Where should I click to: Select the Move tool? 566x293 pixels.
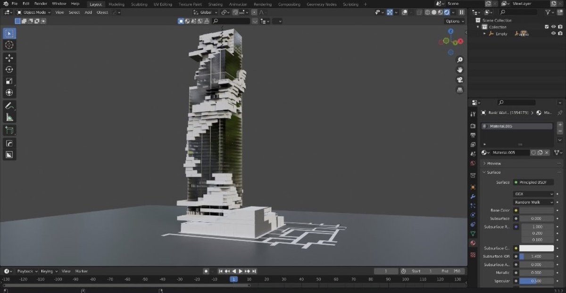tap(9, 58)
